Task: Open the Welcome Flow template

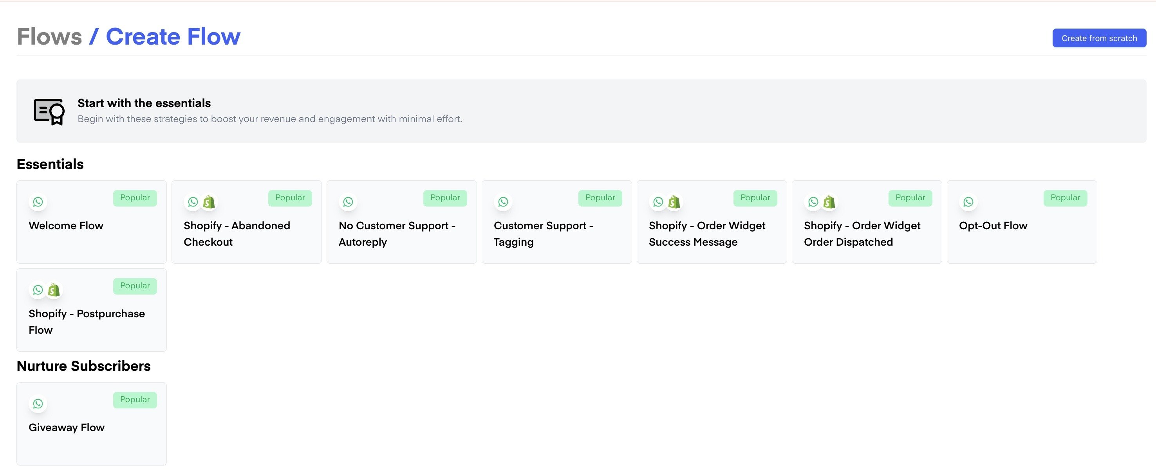Action: [92, 222]
